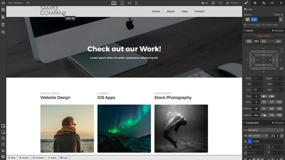Click the line height field showing 21
Screen dimensions: 285x160
(x=277, y=147)
